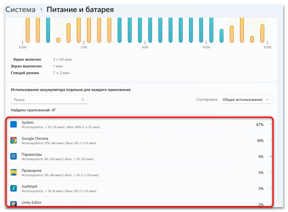288x212 pixels.
Task: Click the Поиск search field
Action: tap(49, 99)
